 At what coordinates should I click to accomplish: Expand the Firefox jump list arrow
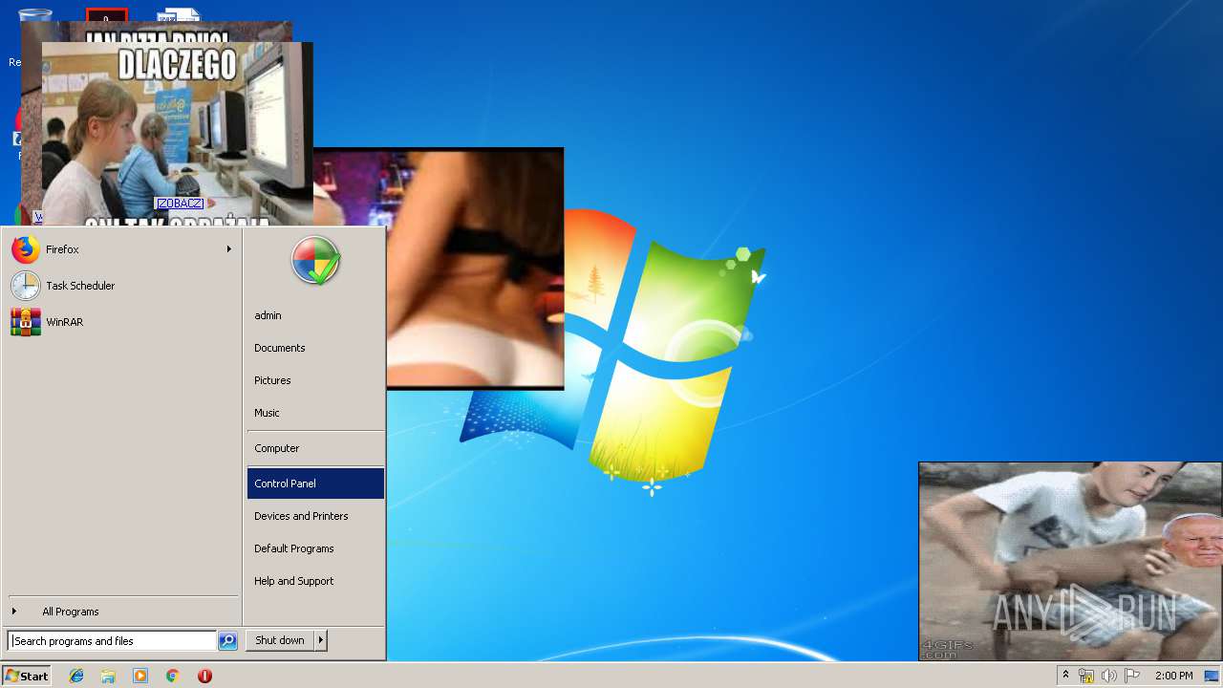(x=228, y=249)
